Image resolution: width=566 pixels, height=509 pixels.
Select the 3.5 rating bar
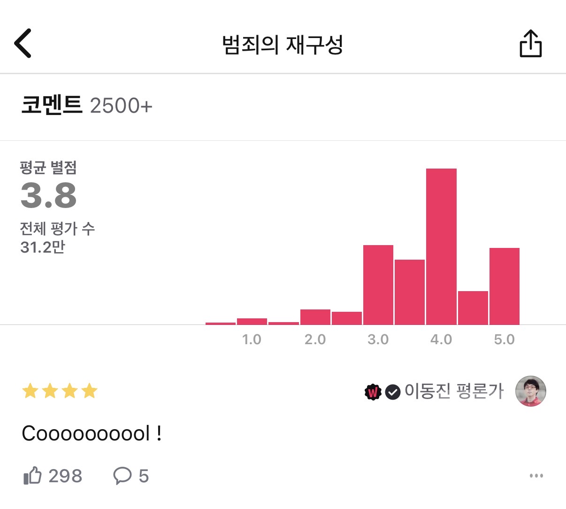[x=410, y=292]
